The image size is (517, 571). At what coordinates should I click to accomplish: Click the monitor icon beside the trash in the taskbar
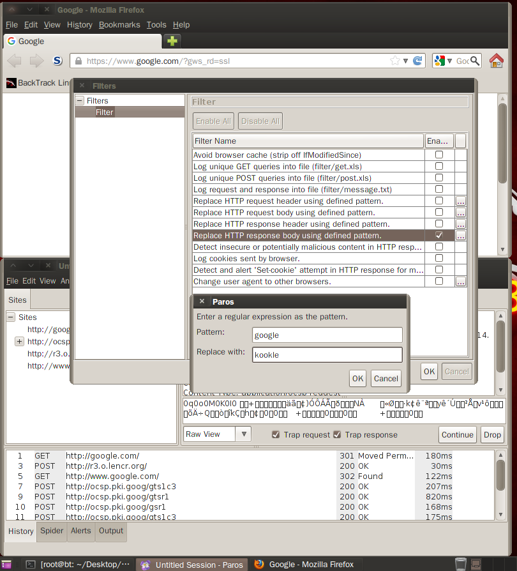[476, 565]
